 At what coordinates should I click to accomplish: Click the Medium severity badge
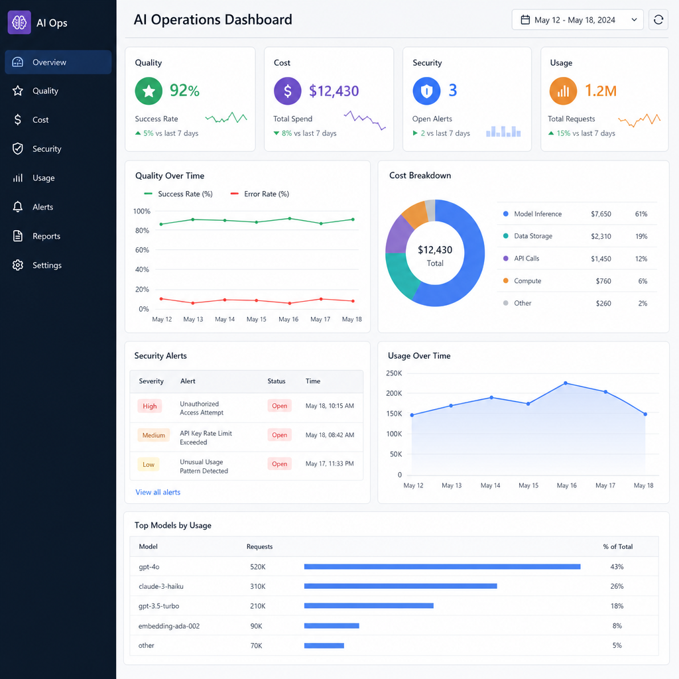[153, 435]
